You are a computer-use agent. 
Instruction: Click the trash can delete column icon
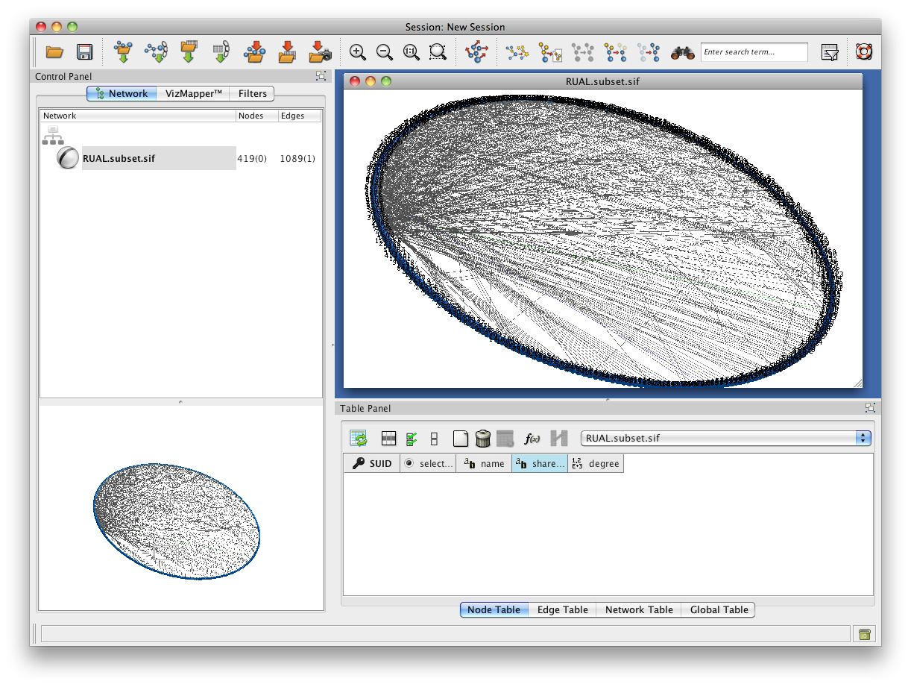tap(483, 439)
